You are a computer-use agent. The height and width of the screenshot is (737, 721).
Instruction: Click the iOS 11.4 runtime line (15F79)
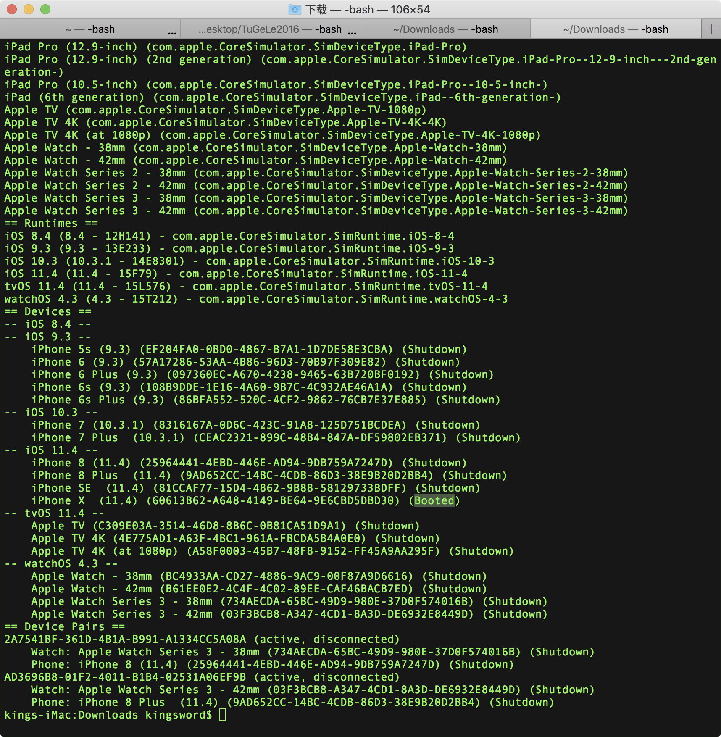coord(236,274)
